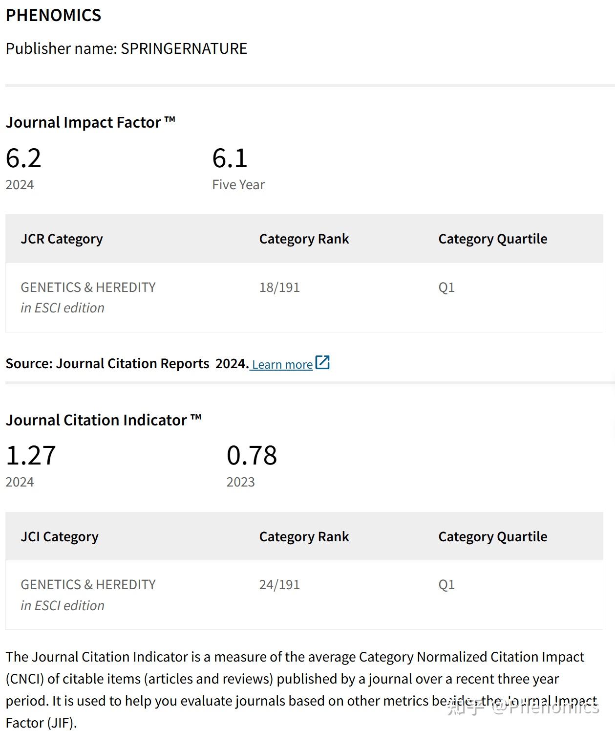Select the 18/191 category rank cell
Screen dimensions: 615x731
[279, 287]
